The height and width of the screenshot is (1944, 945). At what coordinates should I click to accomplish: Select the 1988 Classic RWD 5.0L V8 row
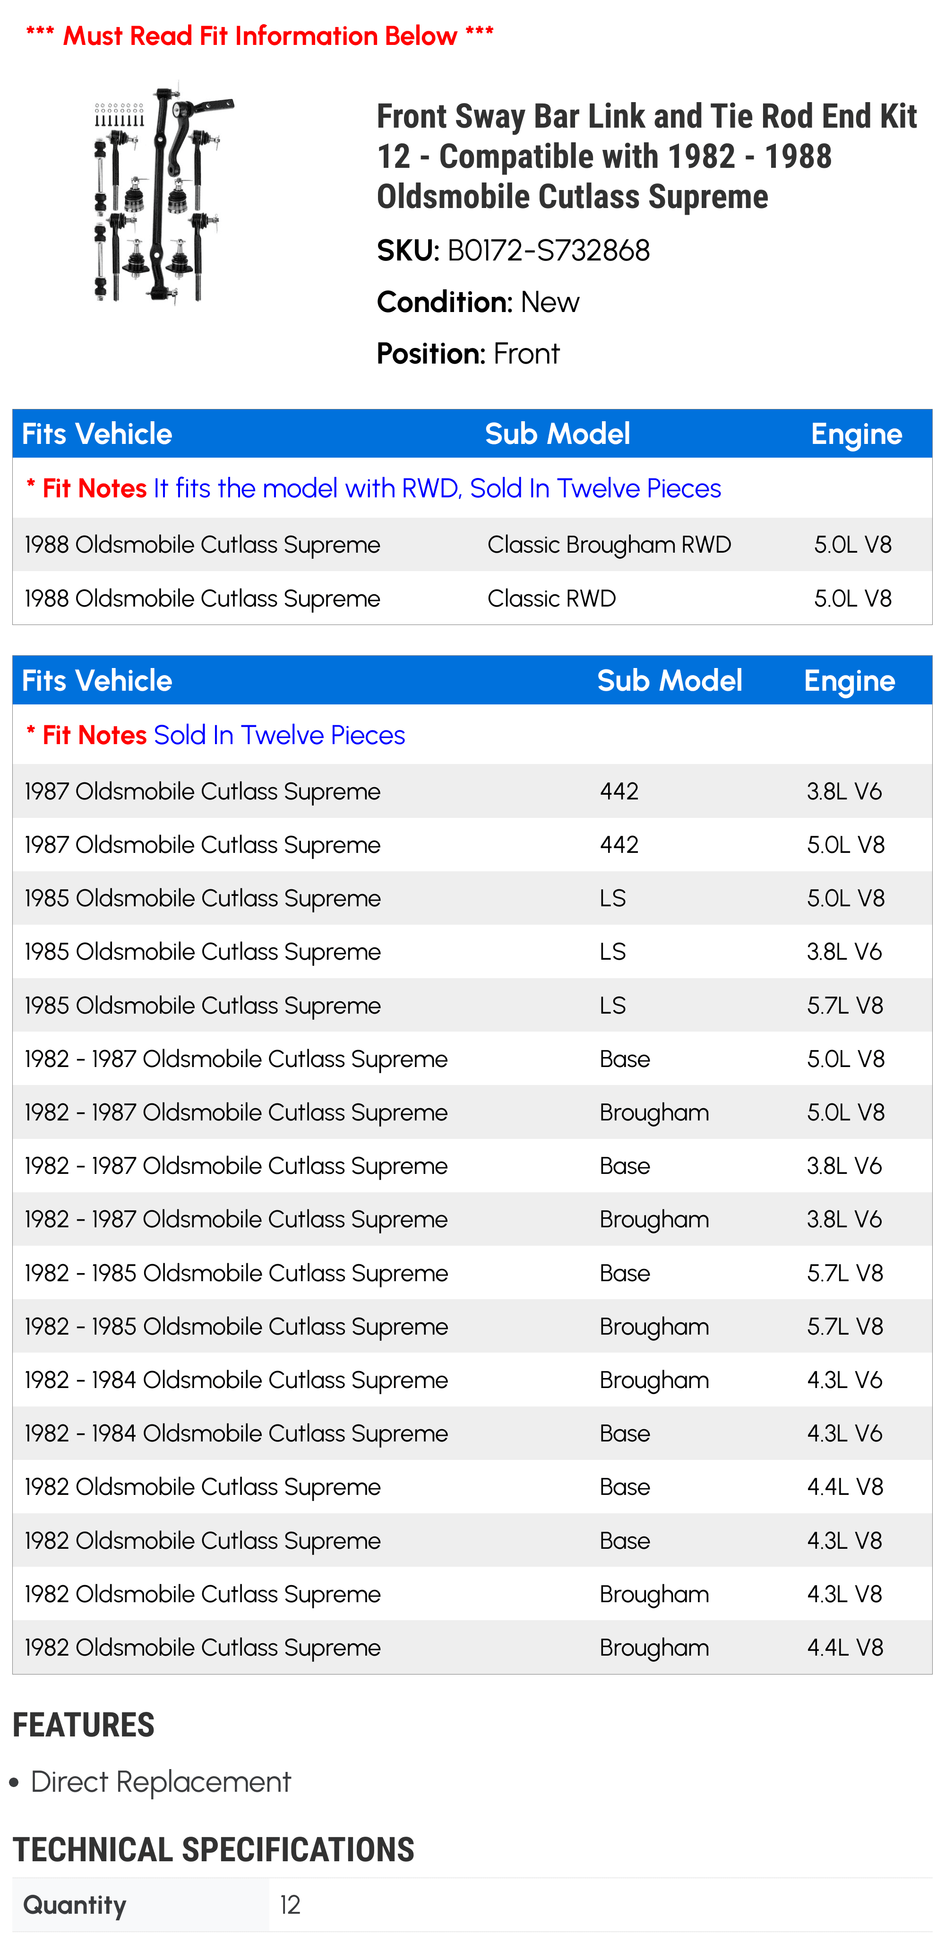tap(472, 598)
